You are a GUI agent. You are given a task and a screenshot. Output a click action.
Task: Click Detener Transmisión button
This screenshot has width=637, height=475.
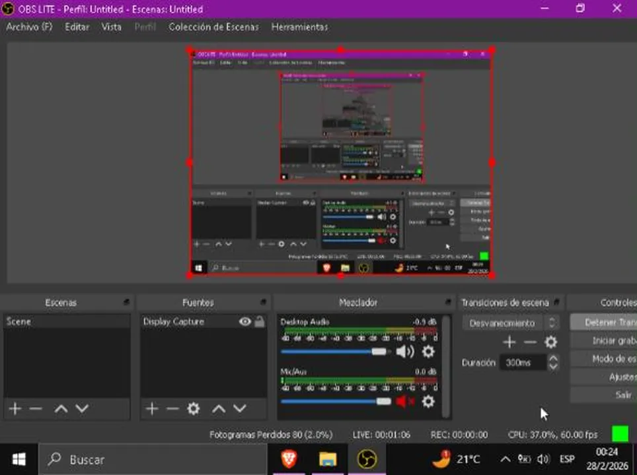pyautogui.click(x=604, y=322)
